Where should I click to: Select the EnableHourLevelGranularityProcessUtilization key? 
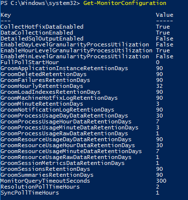point(76,50)
